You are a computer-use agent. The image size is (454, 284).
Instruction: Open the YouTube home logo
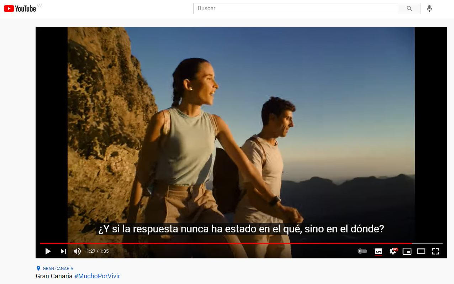[20, 9]
